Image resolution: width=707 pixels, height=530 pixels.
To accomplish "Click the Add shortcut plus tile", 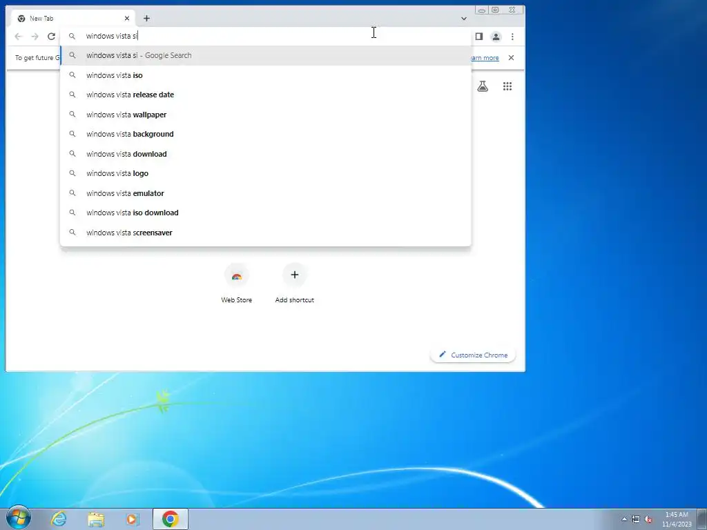I will [x=294, y=283].
